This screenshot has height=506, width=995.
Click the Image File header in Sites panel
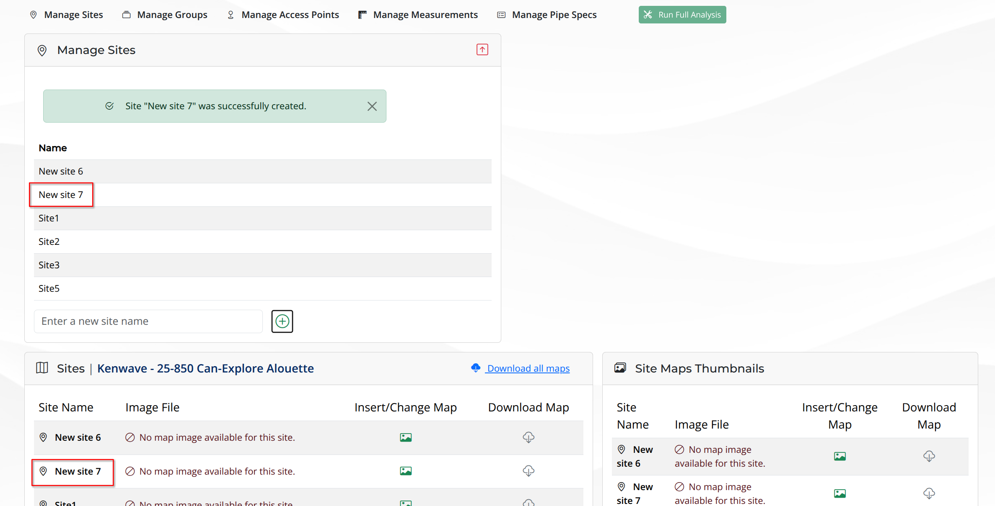[153, 407]
